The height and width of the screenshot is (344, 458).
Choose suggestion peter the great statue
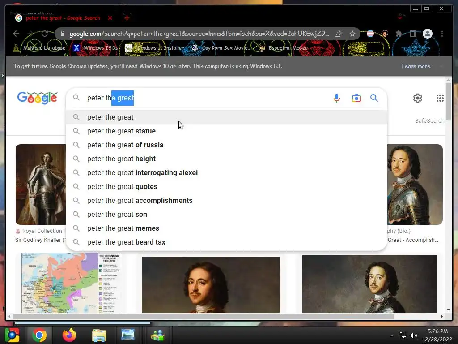(x=227, y=131)
